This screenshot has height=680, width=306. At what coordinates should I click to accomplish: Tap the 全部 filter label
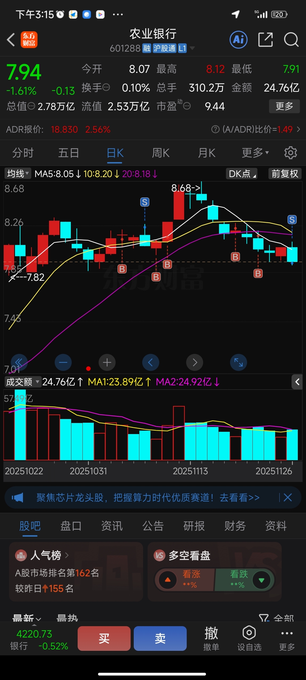(284, 618)
